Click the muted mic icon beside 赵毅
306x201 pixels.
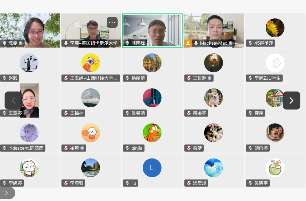click(5, 78)
